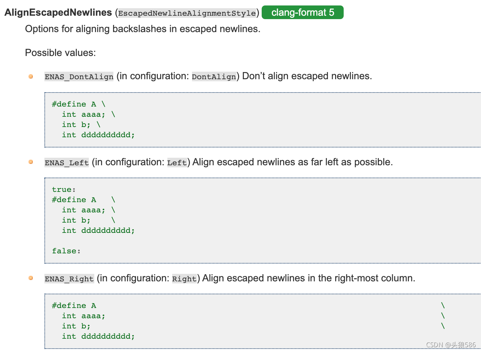The image size is (481, 351).
Task: Click the Right configuration value
Action: click(x=184, y=279)
